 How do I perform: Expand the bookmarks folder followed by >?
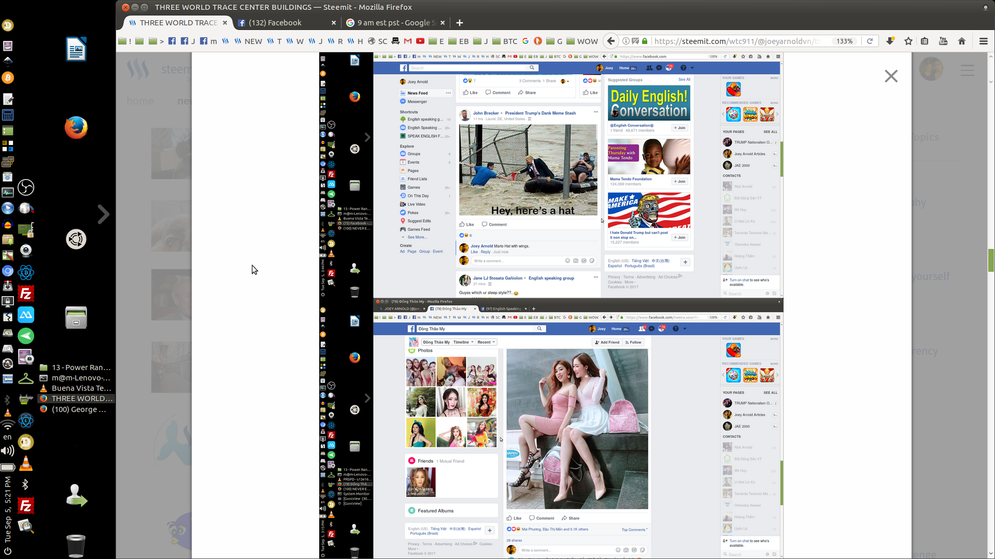[156, 41]
